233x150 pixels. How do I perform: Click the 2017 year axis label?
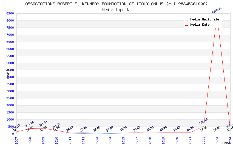coord(137,140)
